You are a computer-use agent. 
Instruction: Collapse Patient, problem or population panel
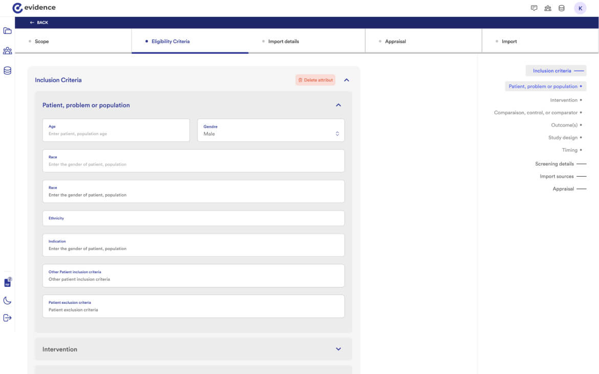tap(338, 105)
